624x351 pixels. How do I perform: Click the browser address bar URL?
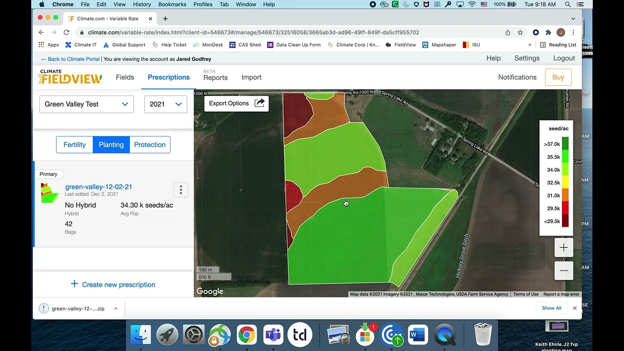[253, 33]
